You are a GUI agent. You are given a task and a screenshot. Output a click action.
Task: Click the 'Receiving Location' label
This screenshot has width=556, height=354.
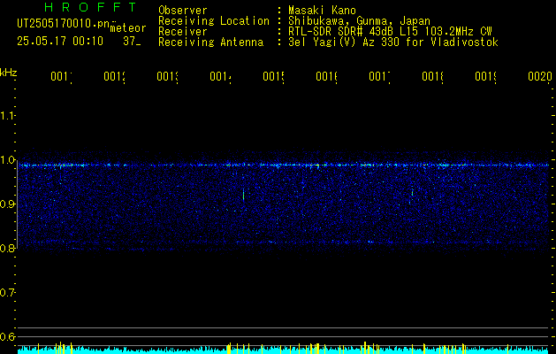(214, 21)
